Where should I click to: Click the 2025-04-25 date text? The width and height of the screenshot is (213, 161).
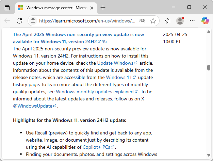click(175, 34)
